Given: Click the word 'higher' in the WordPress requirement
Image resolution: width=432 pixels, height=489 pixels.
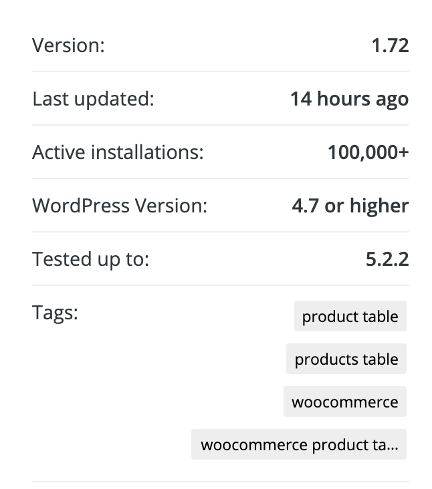Looking at the screenshot, I should pos(379,206).
